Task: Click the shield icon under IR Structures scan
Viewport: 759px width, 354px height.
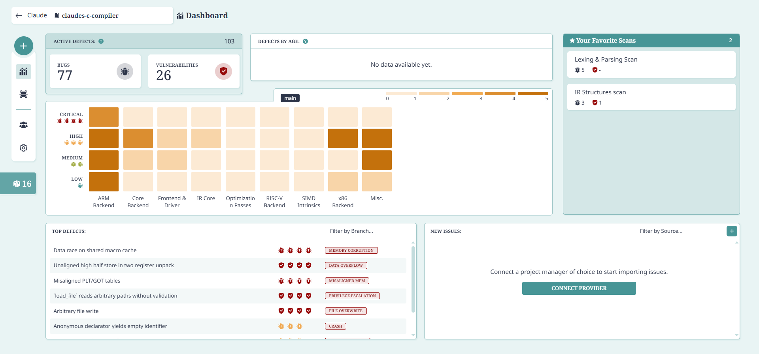Action: point(595,103)
